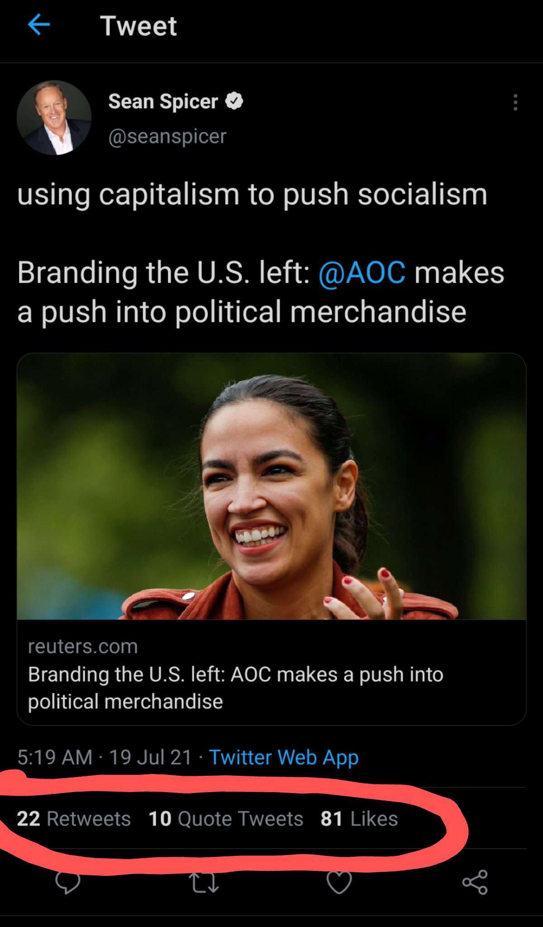The image size is (543, 927).
Task: Tap the verified badge next to Sean Spicer
Action: 234,101
